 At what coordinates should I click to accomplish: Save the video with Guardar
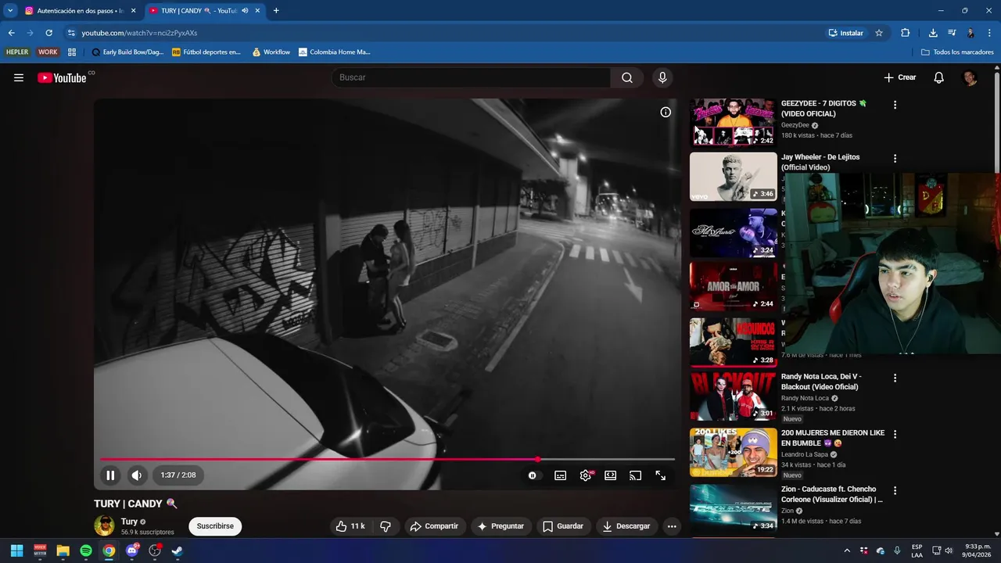tap(563, 526)
